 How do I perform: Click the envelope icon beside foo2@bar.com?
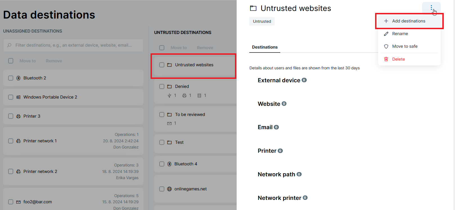[18, 202]
